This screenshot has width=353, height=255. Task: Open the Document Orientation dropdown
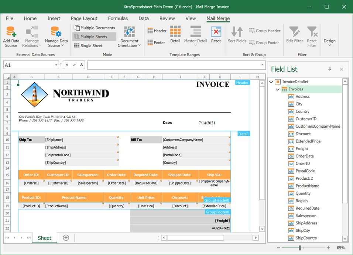coord(129,37)
